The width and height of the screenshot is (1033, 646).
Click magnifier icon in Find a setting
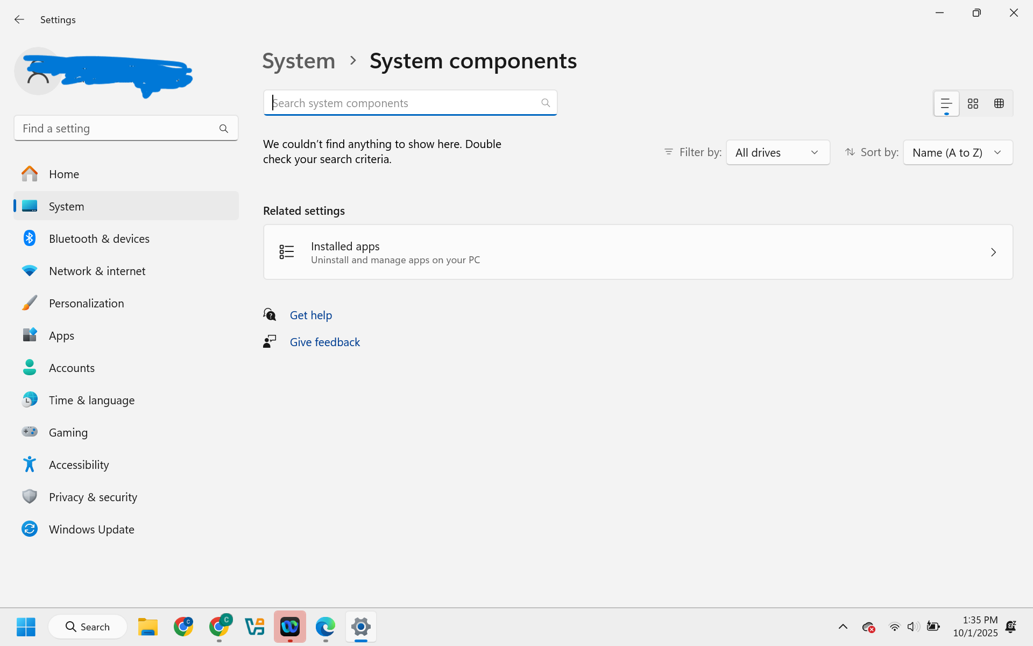224,129
